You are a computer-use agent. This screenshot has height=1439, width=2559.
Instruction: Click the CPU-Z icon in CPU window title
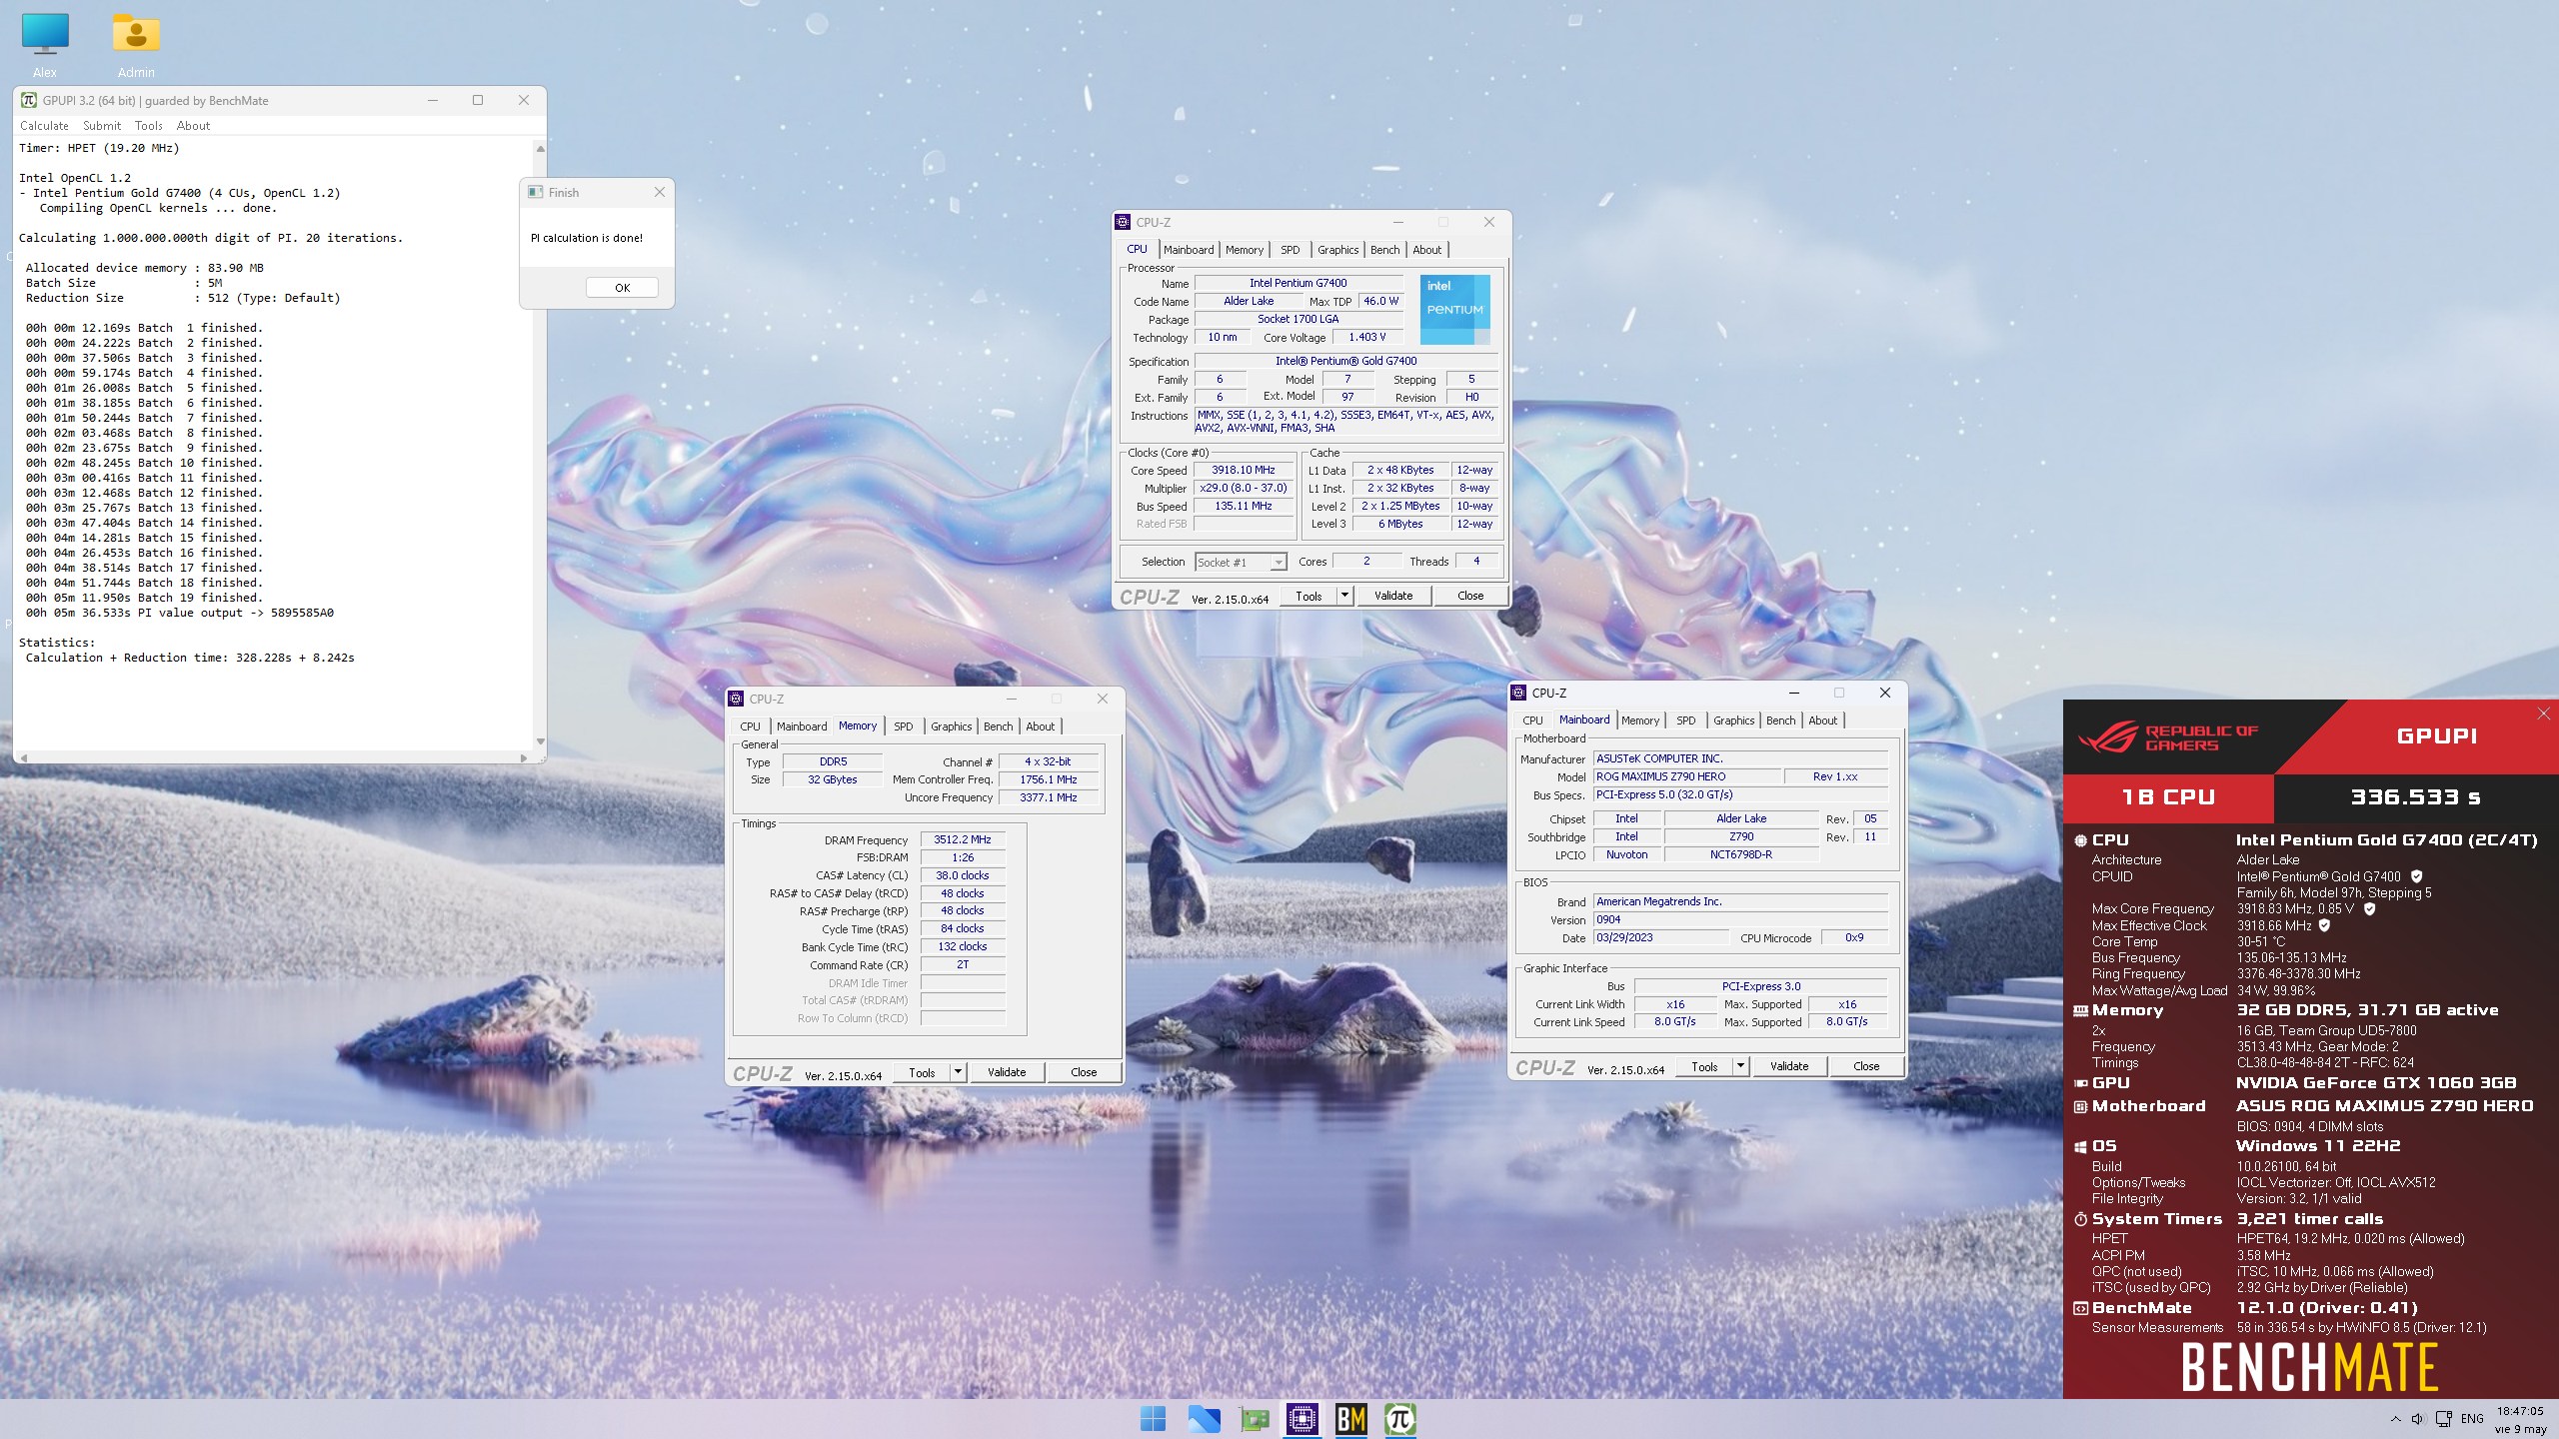pyautogui.click(x=1124, y=222)
